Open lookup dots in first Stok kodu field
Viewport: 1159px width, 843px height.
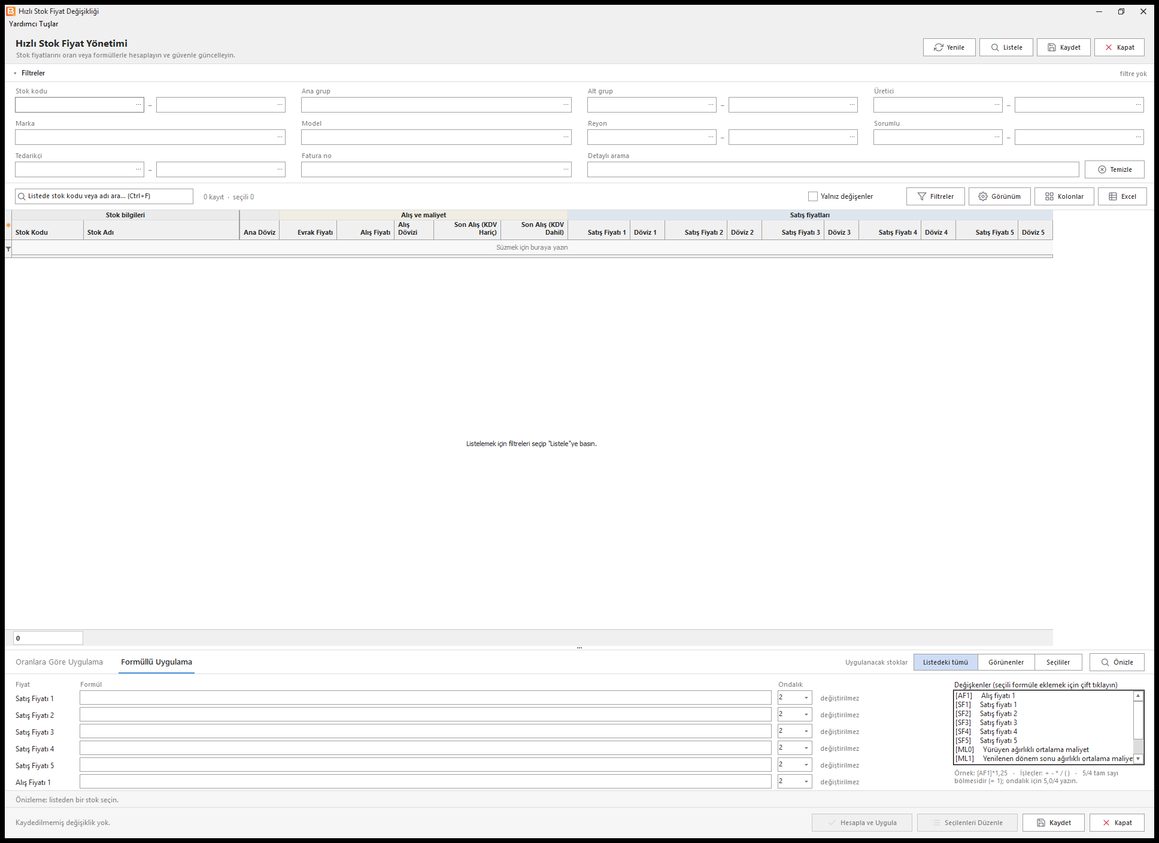click(x=138, y=105)
